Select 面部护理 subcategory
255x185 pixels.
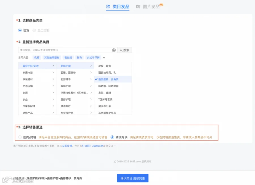pos(75,66)
